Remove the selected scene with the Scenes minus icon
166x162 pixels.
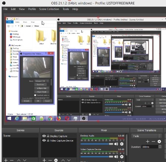click(12, 160)
